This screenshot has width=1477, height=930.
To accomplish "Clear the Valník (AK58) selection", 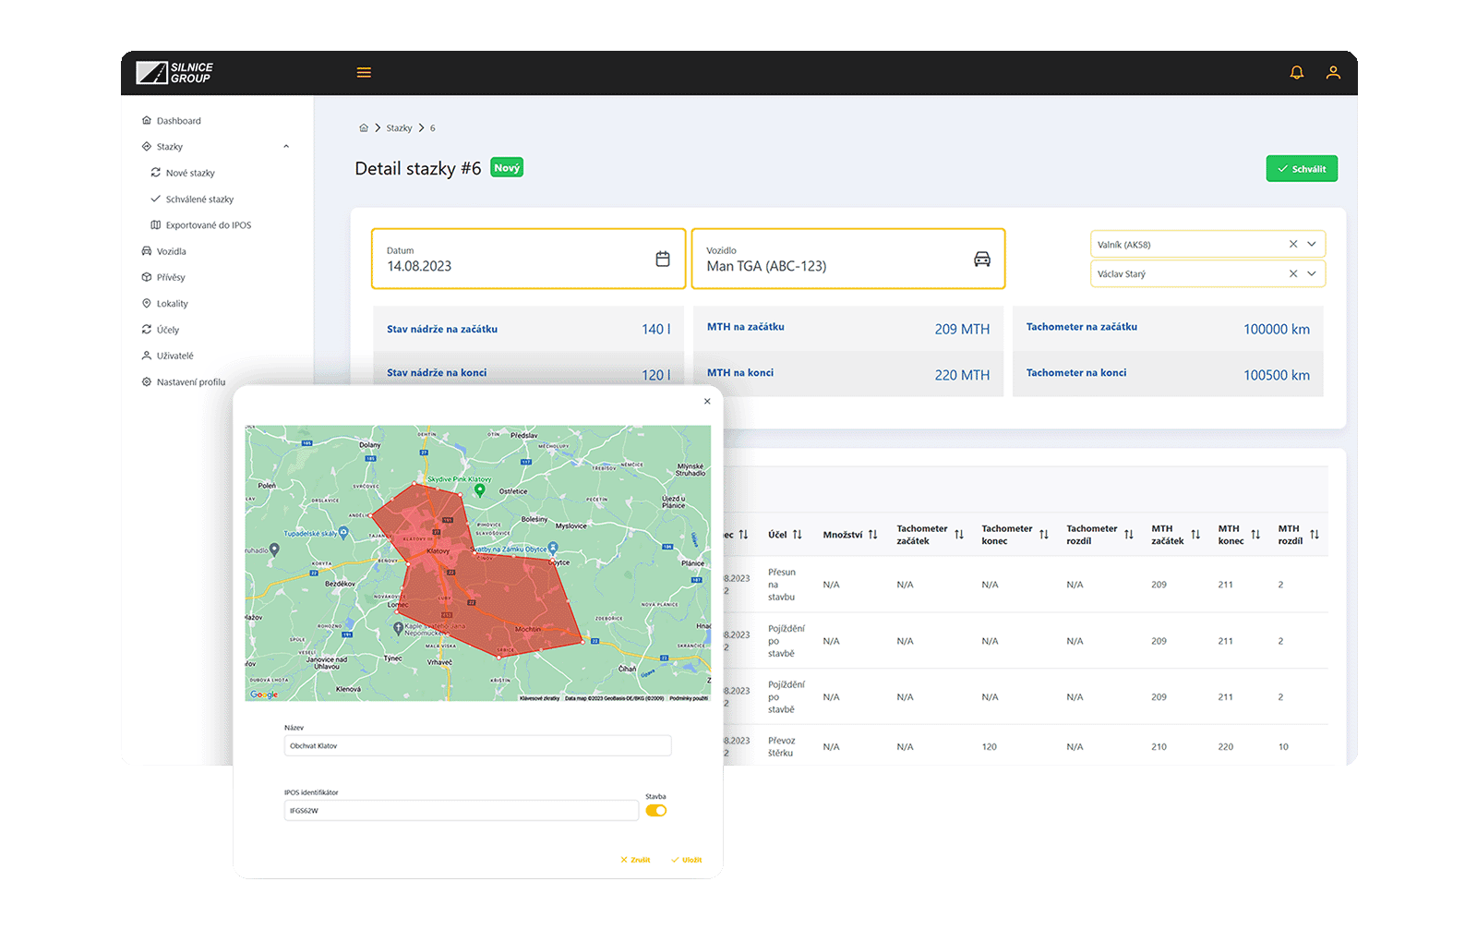I will [x=1293, y=244].
